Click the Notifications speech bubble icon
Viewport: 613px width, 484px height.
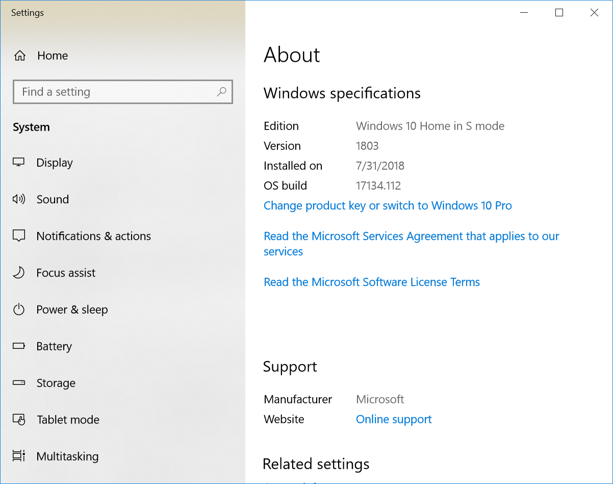[x=19, y=236]
